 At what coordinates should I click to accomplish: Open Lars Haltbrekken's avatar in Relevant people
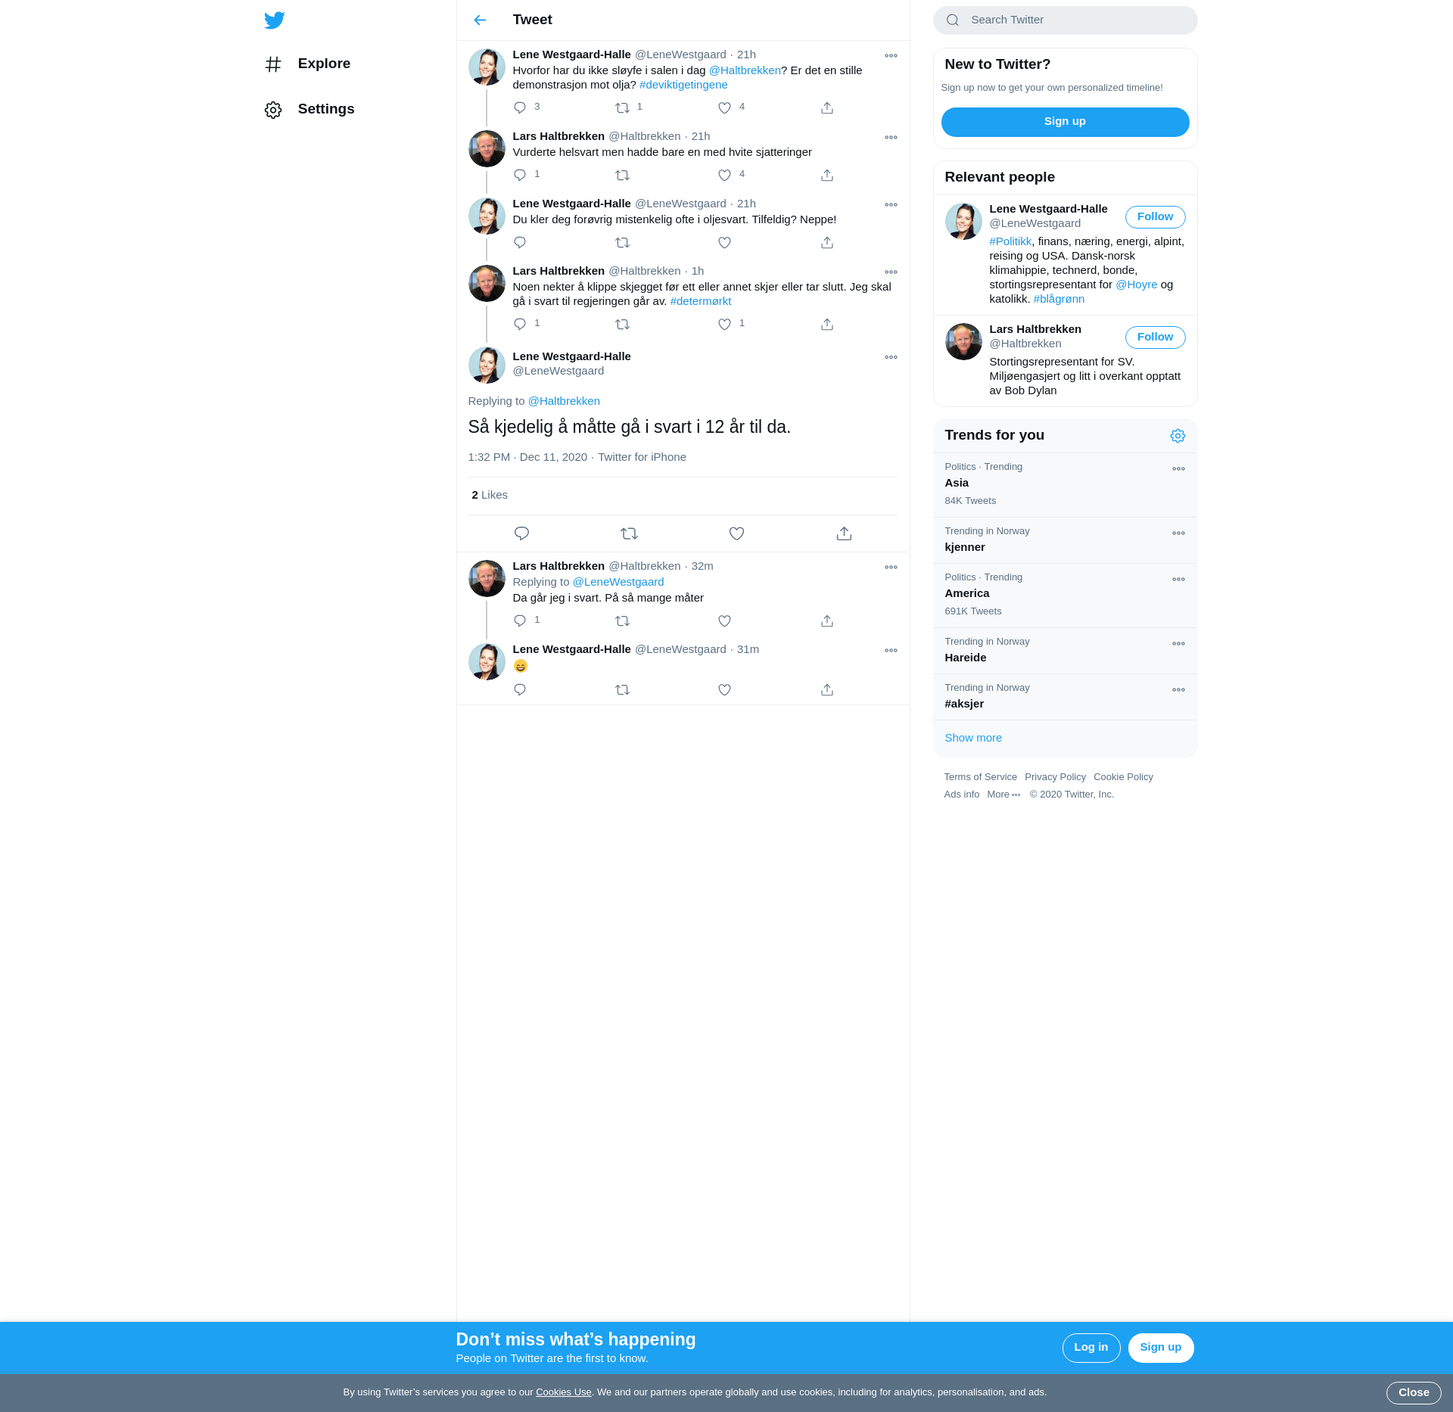pos(963,342)
